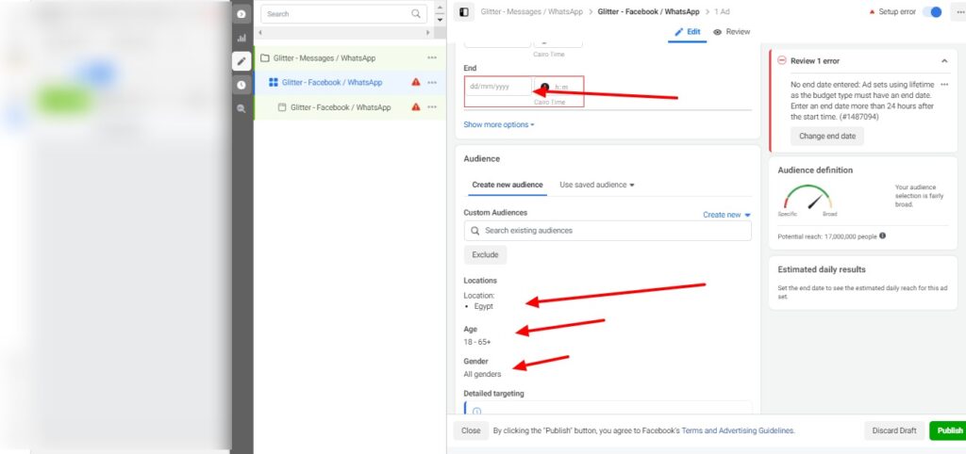
Task: Click the end time h:m field
Action: click(558, 87)
